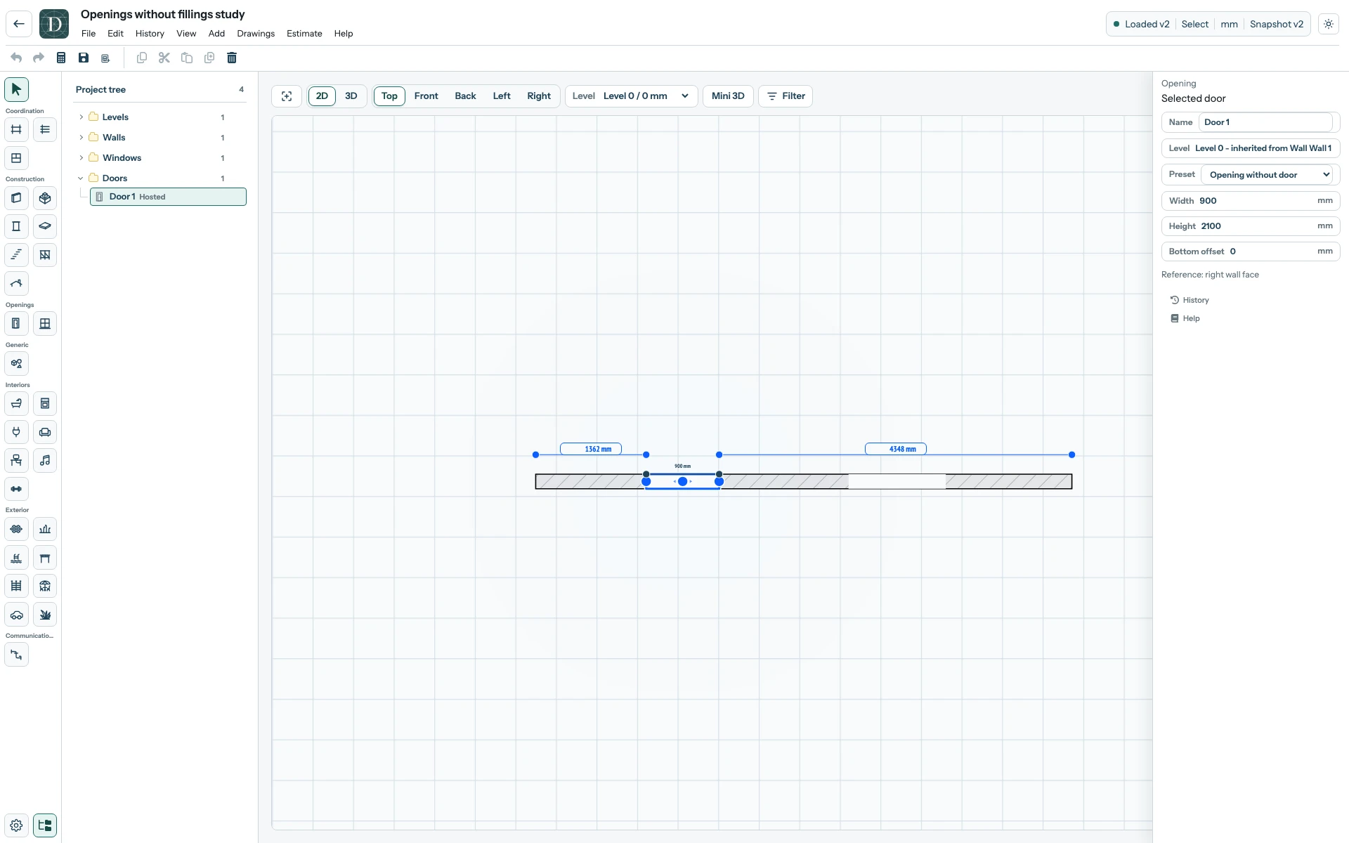The width and height of the screenshot is (1349, 843).
Task: Choose the plant vegetation tool
Action: [x=45, y=615]
